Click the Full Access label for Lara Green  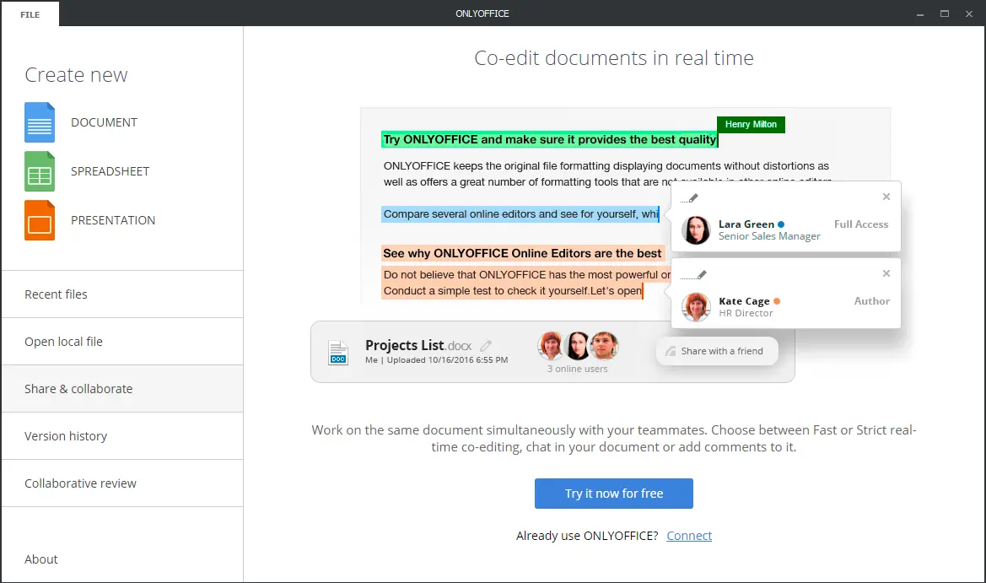click(861, 224)
